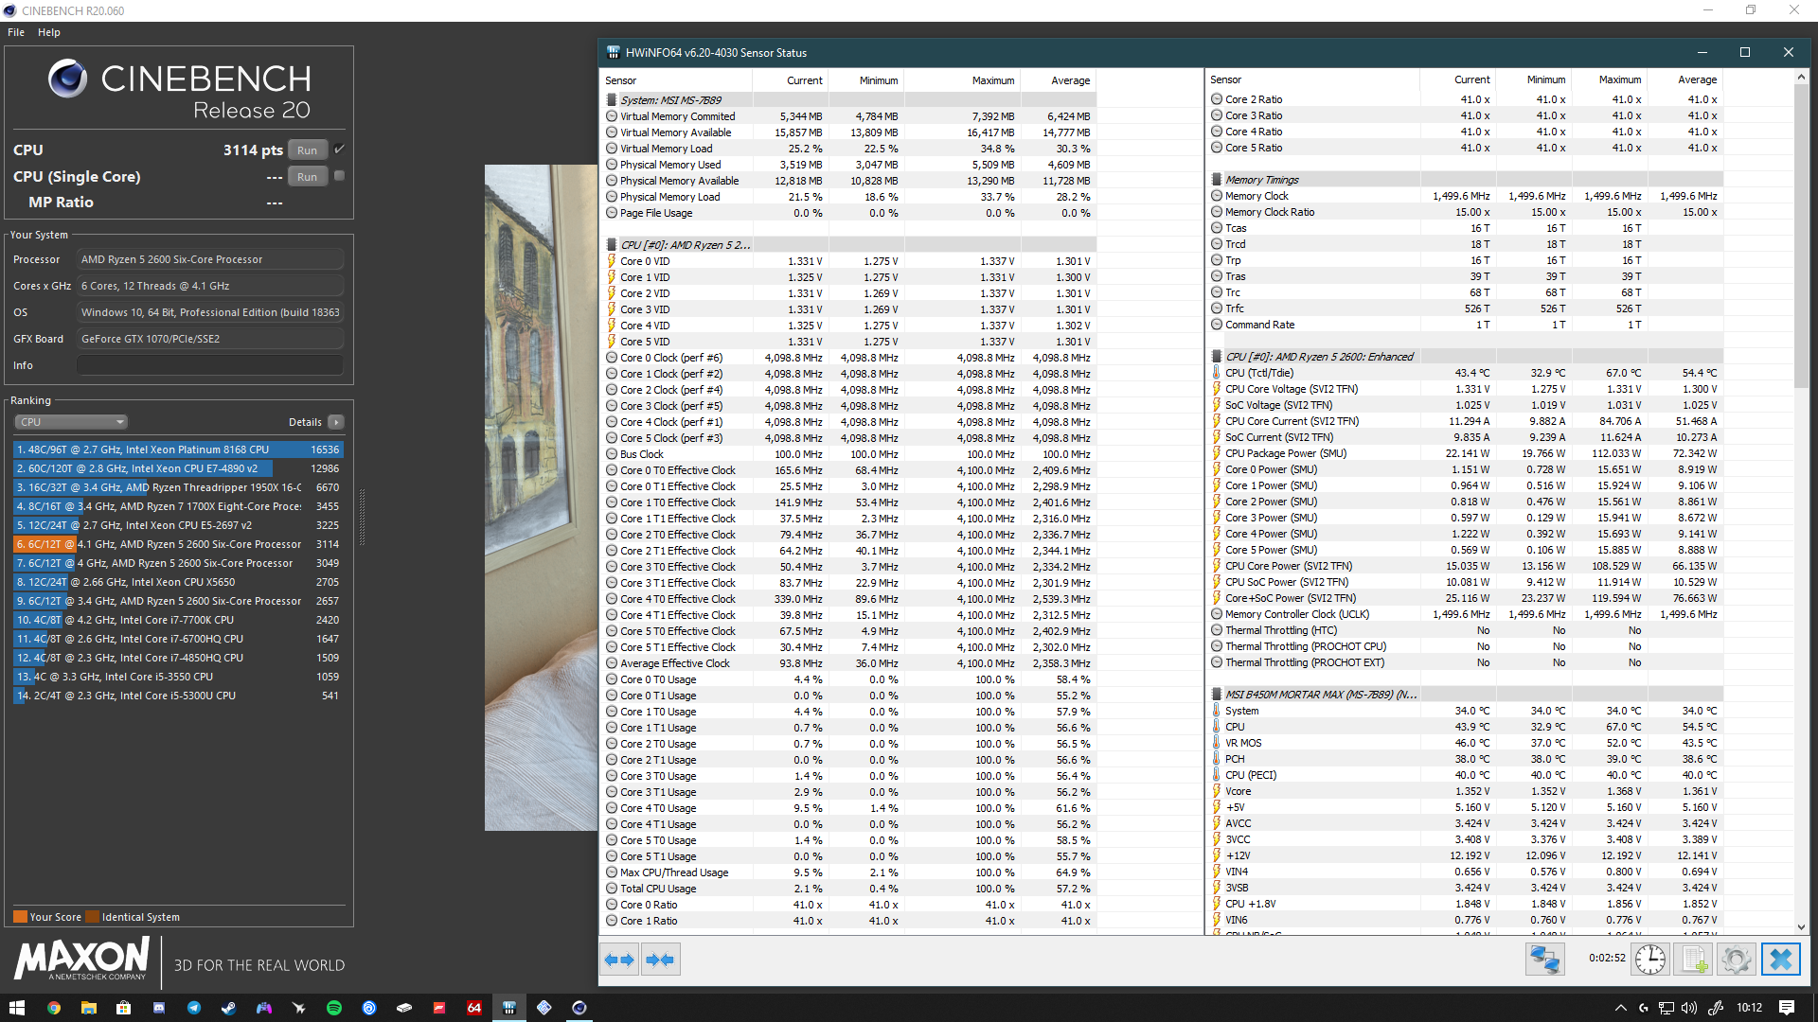Click the Cinebench render preview image

click(541, 498)
